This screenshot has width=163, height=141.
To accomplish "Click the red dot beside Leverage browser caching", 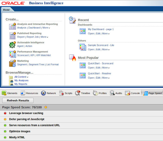I will [5, 113].
